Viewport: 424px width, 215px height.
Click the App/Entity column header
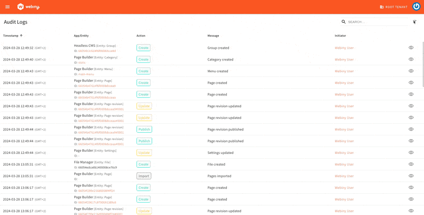[81, 36]
